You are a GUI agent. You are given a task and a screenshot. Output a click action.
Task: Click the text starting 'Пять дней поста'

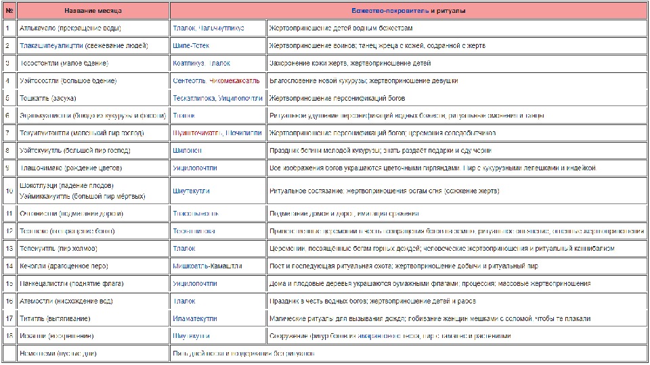(x=243, y=354)
